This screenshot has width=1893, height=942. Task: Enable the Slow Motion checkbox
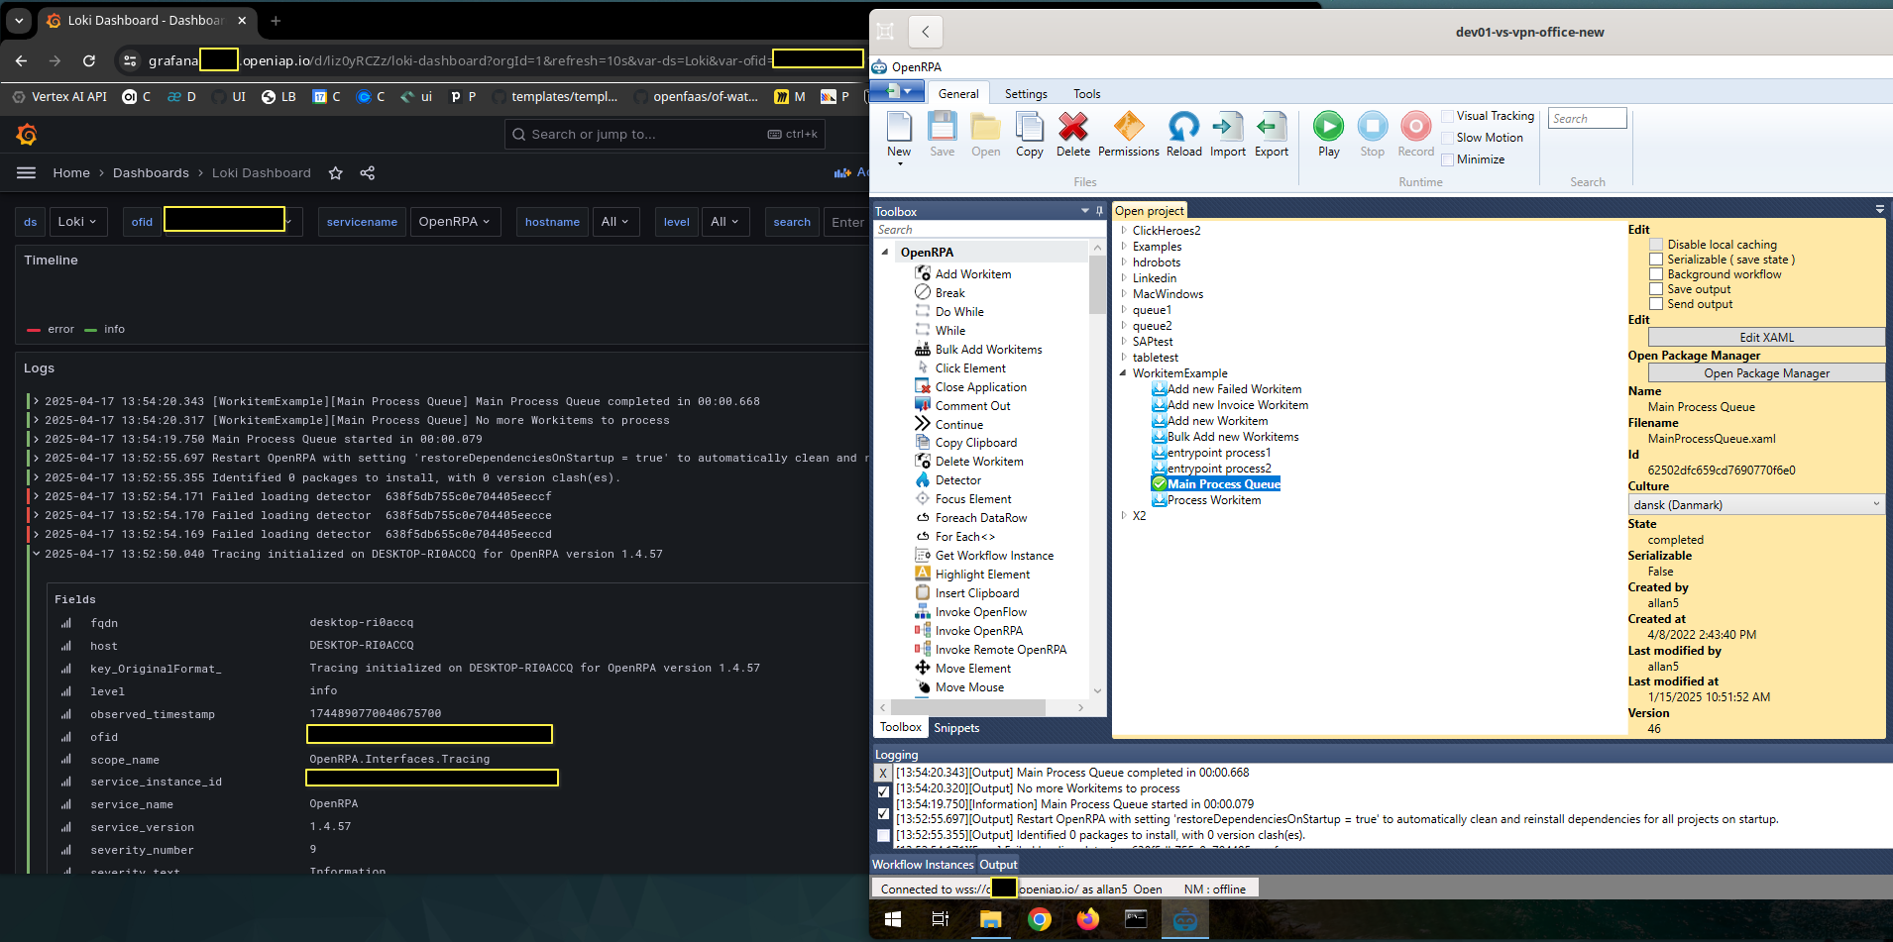[x=1448, y=138]
